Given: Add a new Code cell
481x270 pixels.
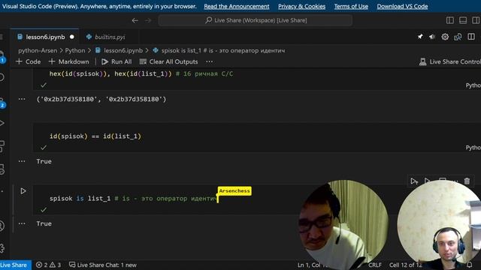Looking at the screenshot, I should [x=29, y=61].
